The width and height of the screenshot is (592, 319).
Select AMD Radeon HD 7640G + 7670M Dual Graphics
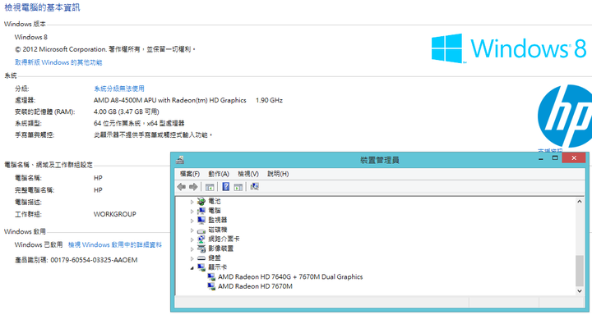click(290, 277)
